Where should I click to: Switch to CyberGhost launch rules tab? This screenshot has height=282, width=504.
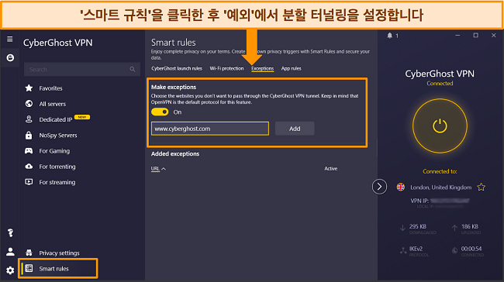pyautogui.click(x=177, y=68)
